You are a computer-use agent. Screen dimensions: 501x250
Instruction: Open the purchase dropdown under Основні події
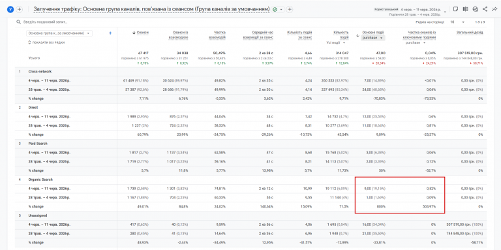pyautogui.click(x=373, y=38)
